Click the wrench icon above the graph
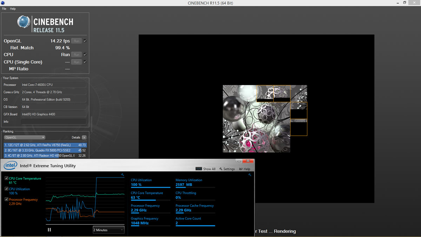 click(122, 175)
